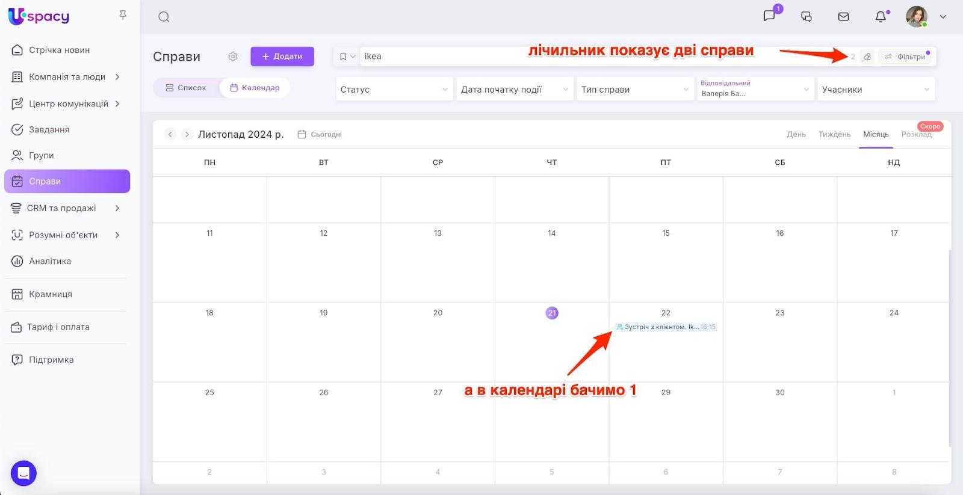
Task: Select day 24 in the calendar
Action: click(x=894, y=313)
